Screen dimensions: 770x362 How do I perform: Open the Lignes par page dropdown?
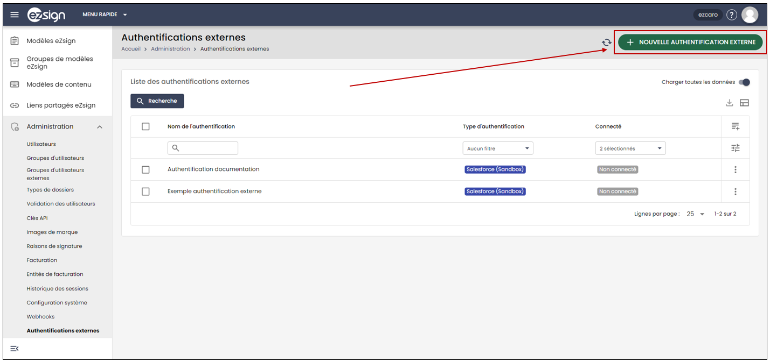click(696, 214)
